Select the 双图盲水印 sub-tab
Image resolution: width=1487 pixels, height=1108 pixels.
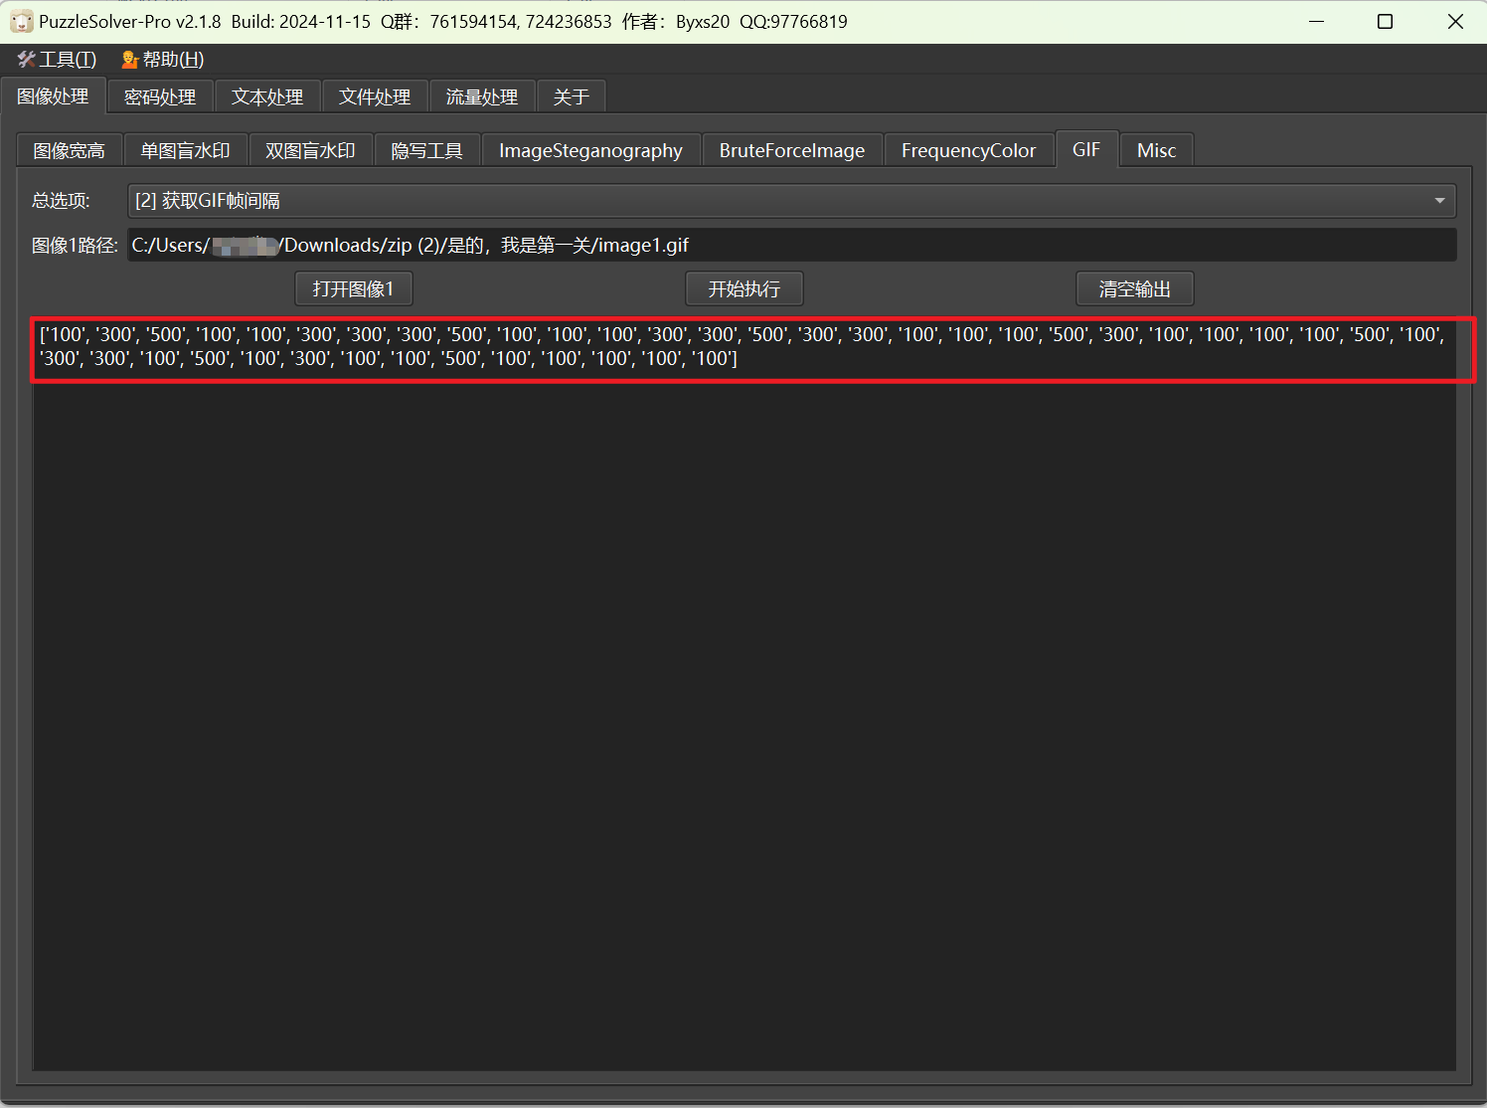pyautogui.click(x=310, y=151)
